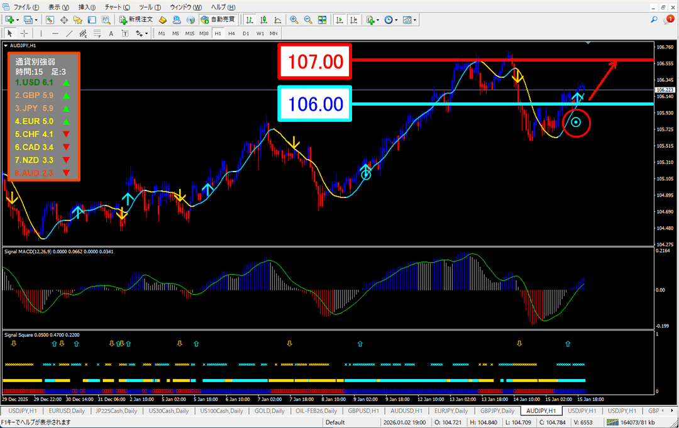Screen dimensions: 679x428
Task: Toggle the chart auto scroll button
Action: (339, 19)
